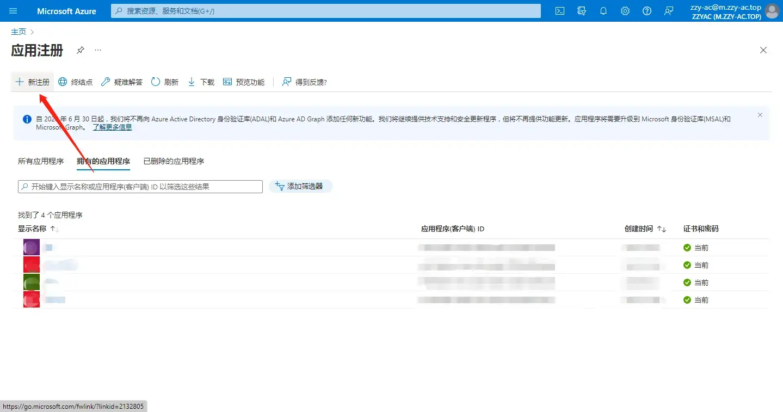Viewport: 783px width, 412px height.
Task: Open 疑难解答 troubleshooting
Action: (122, 82)
